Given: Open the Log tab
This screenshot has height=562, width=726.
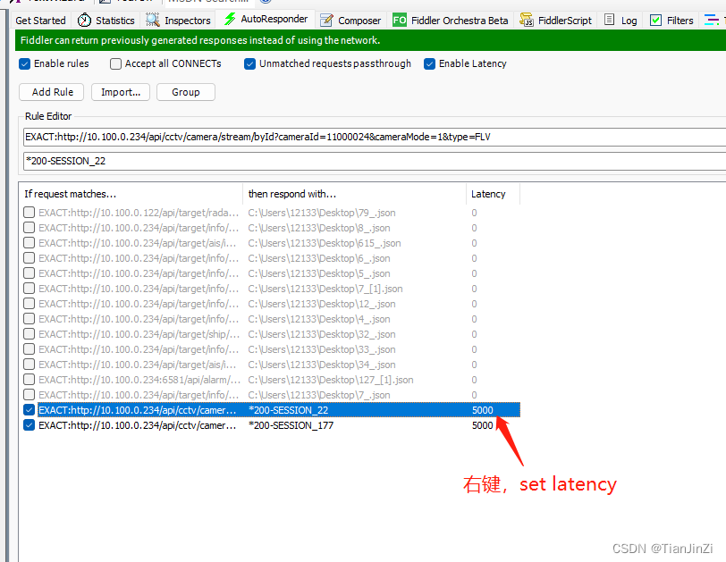Looking at the screenshot, I should pos(629,21).
